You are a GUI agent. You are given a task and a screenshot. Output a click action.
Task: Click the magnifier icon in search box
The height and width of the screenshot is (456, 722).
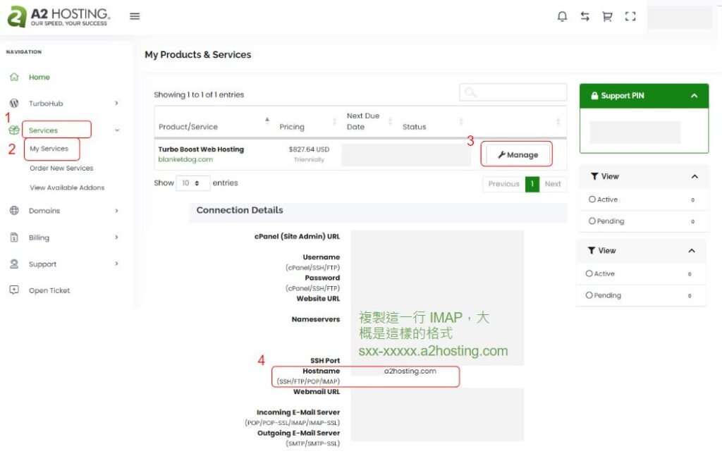470,92
